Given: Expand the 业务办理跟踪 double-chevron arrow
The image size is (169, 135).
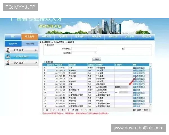Looking at the screenshot, I should (x=36, y=57).
